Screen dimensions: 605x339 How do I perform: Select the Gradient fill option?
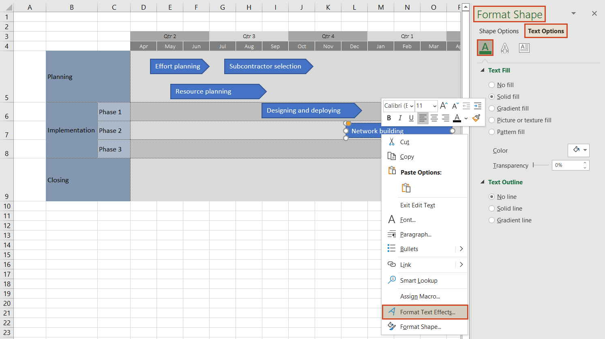[x=491, y=108]
